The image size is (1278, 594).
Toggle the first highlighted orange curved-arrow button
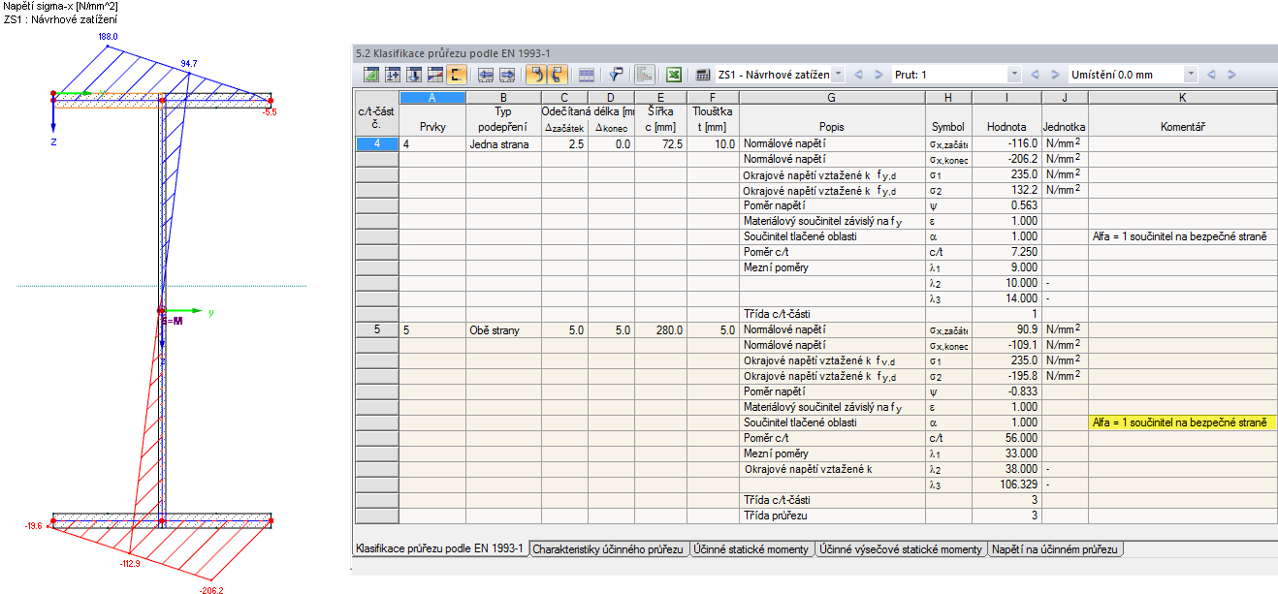pos(536,75)
